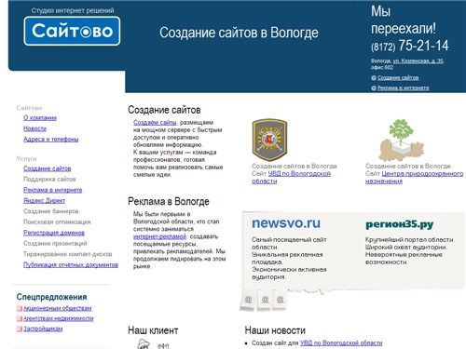Open Адреса и телефоны in the sidebar

click(x=51, y=140)
